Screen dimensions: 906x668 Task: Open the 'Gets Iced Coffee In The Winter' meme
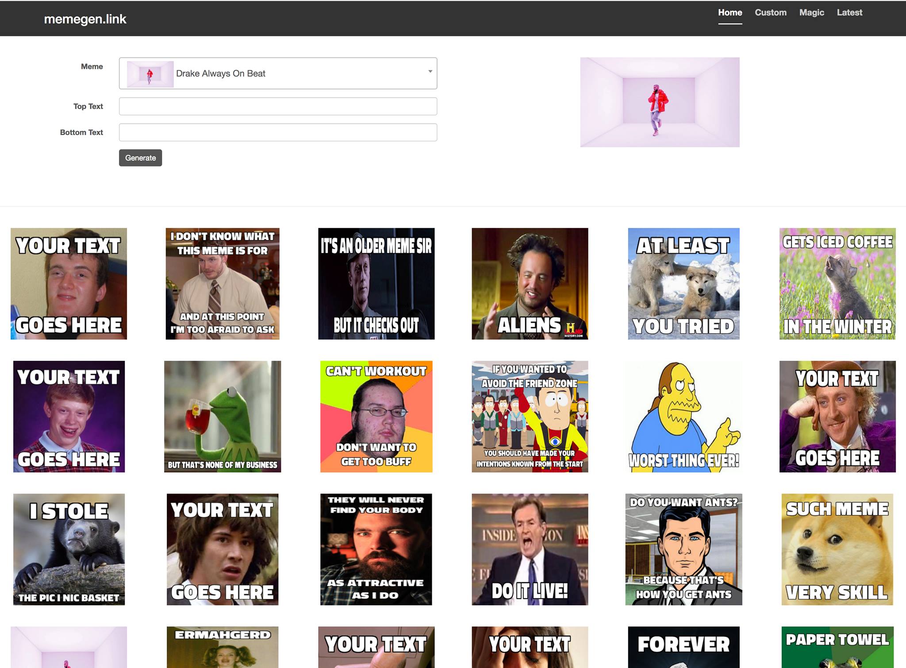(x=837, y=284)
